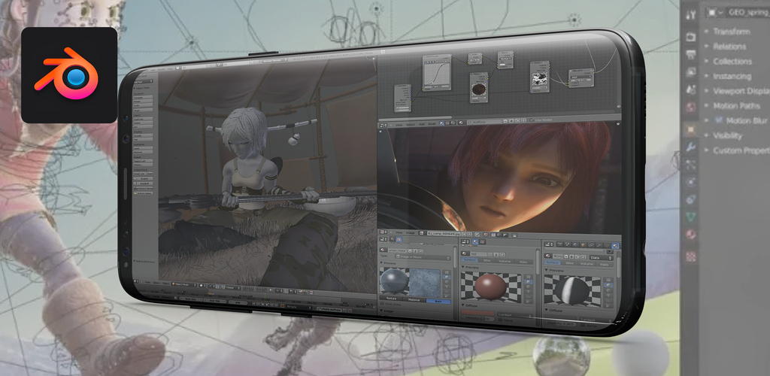Screen dimensions: 770x376
Task: Toggle Ramp checkbox in red material Diffuse
Action: (500, 320)
